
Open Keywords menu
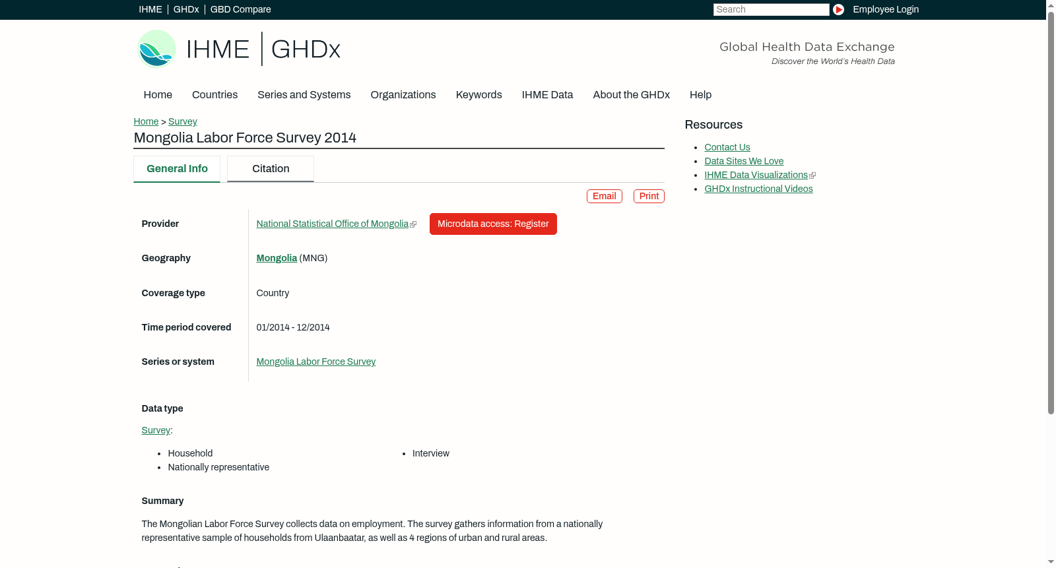[x=479, y=95]
